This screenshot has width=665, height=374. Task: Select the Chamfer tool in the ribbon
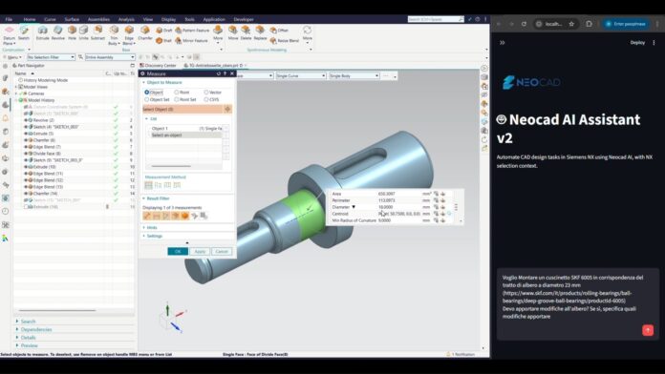pyautogui.click(x=145, y=32)
